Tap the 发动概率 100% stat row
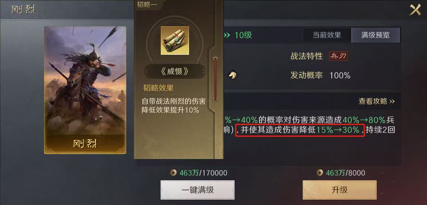This screenshot has width=427, height=205. [x=320, y=75]
